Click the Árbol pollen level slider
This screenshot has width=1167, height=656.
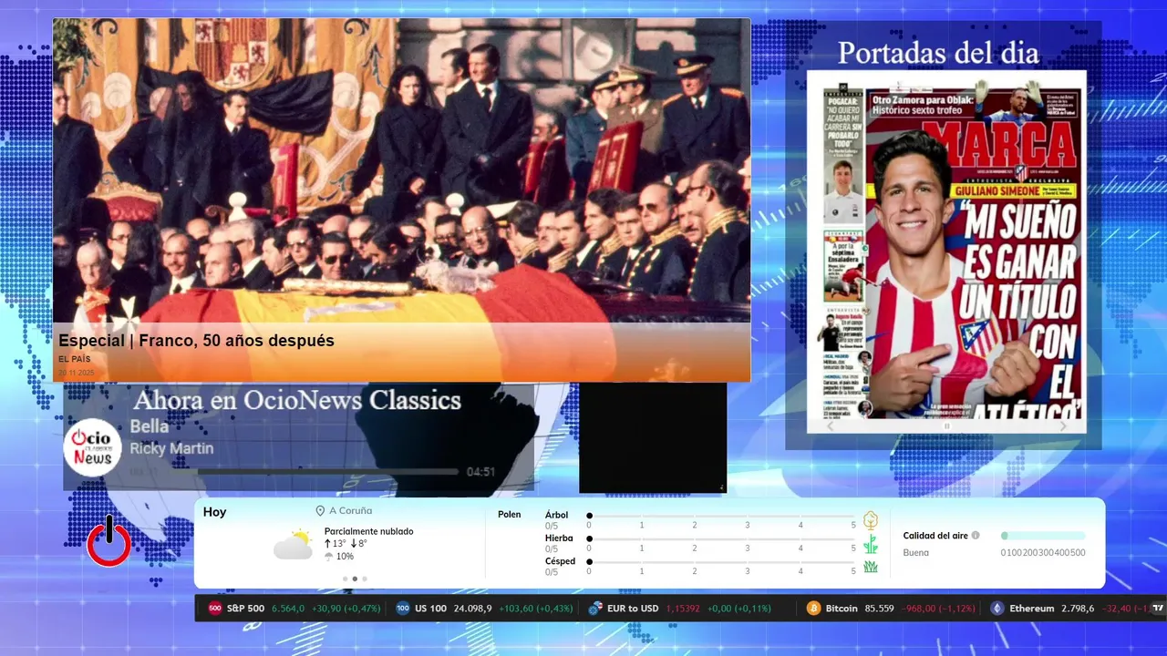pyautogui.click(x=721, y=516)
